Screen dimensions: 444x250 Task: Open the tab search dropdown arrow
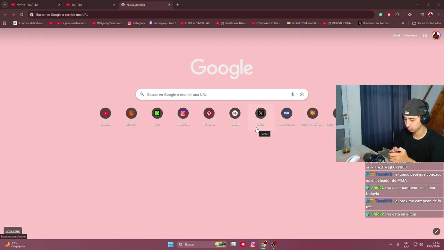click(5, 5)
